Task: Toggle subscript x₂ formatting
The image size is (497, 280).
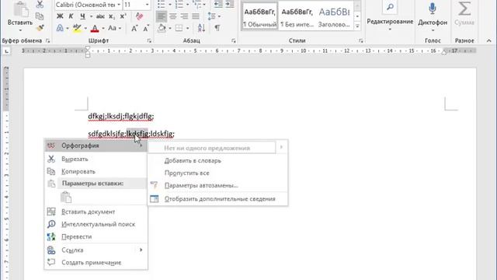Action: click(x=112, y=16)
